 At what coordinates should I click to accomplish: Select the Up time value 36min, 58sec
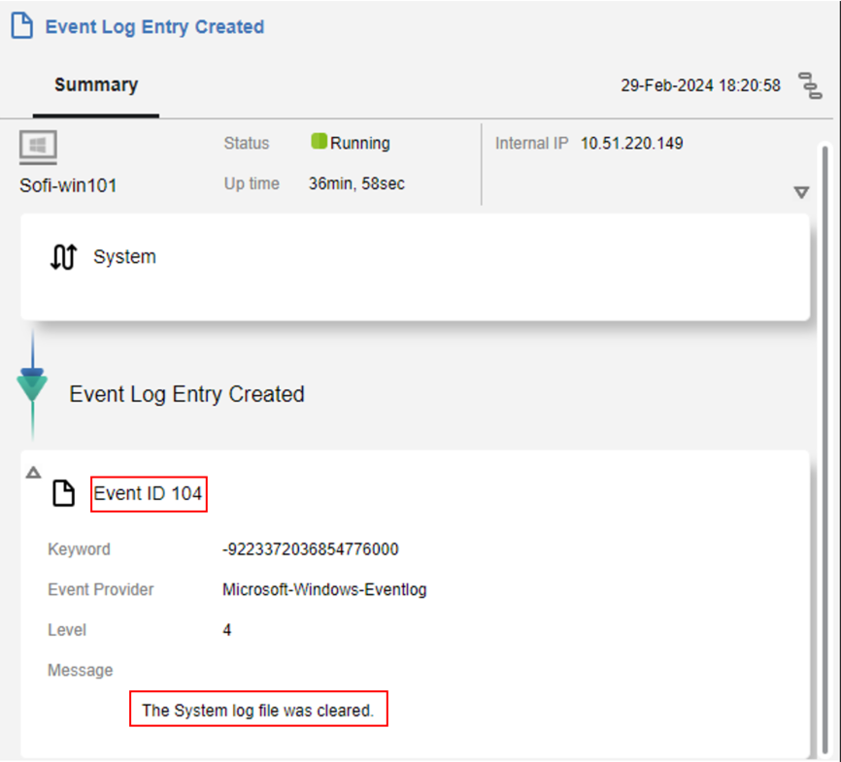point(356,183)
